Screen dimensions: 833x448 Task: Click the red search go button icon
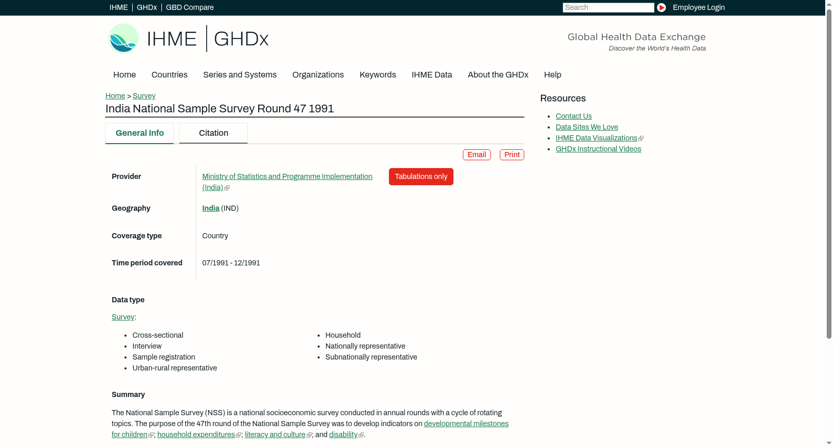pos(661,7)
